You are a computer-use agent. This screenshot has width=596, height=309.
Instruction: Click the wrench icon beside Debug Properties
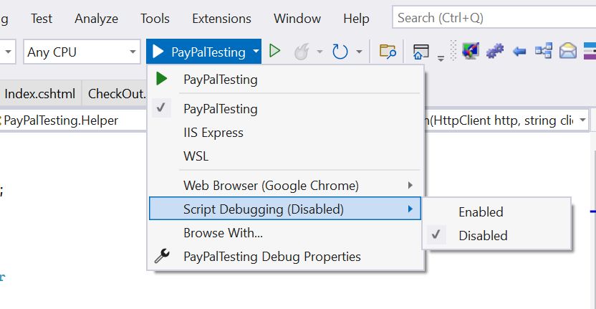pyautogui.click(x=162, y=256)
